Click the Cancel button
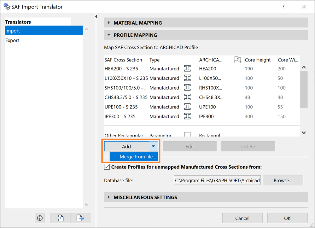The width and height of the screenshot is (315, 228). click(242, 218)
